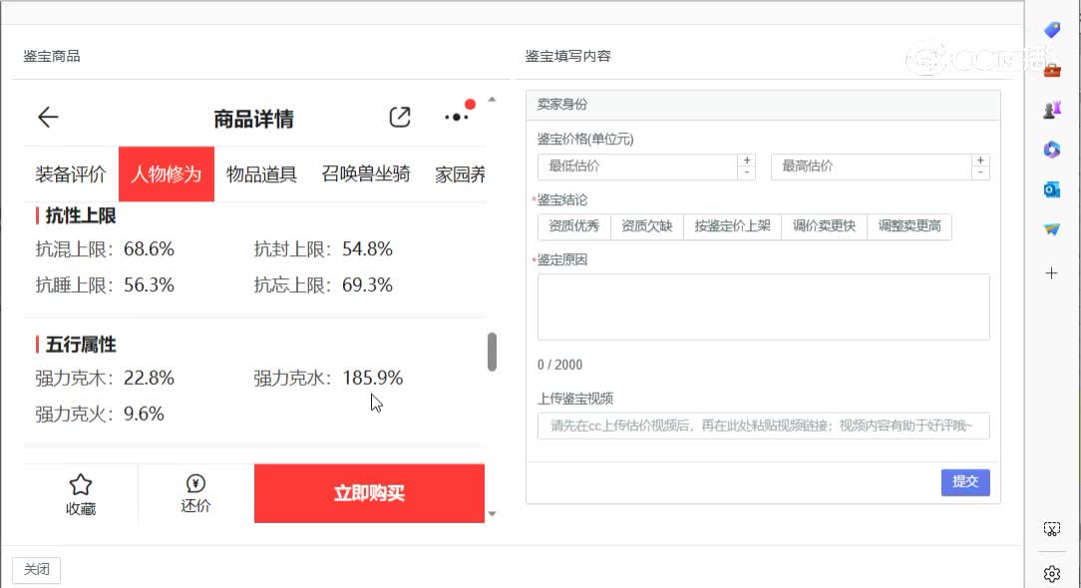Image resolution: width=1081 pixels, height=588 pixels.
Task: Click inside the 鉴定原因 text area
Action: pyautogui.click(x=764, y=306)
